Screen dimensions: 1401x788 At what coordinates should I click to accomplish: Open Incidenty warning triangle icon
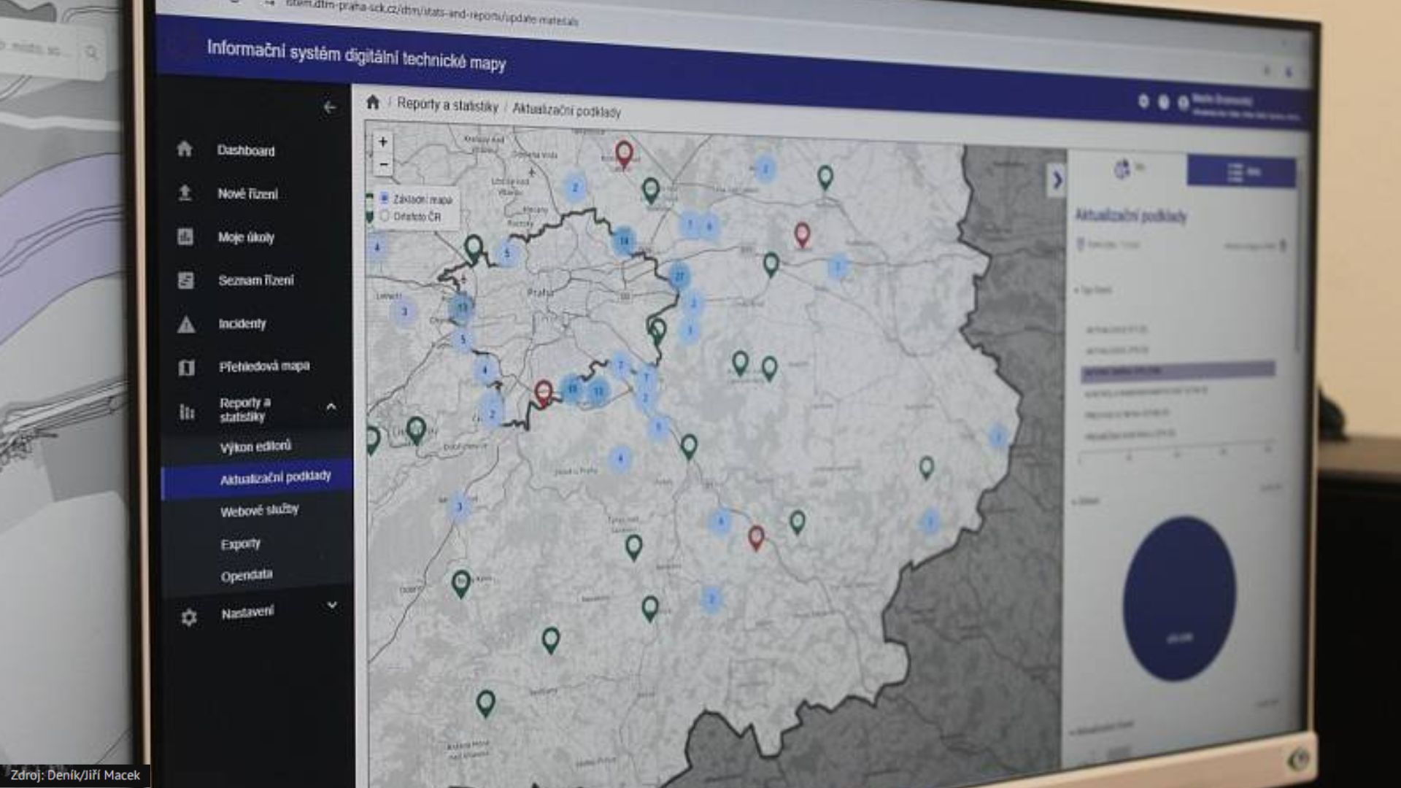tap(186, 324)
